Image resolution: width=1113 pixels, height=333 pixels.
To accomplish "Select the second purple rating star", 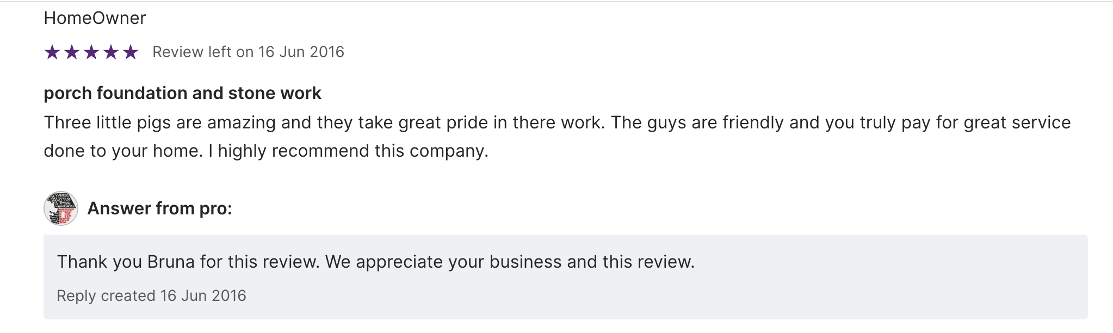I will click(72, 52).
